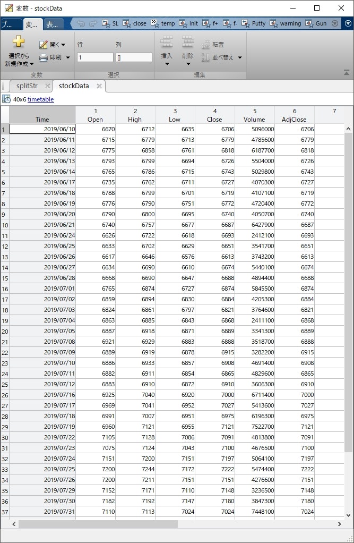Close the splitStr tab
Image resolution: width=354 pixels, height=543 pixels.
pyautogui.click(x=48, y=86)
